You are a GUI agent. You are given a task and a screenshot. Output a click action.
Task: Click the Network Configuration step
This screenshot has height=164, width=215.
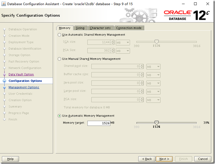click(x=25, y=68)
